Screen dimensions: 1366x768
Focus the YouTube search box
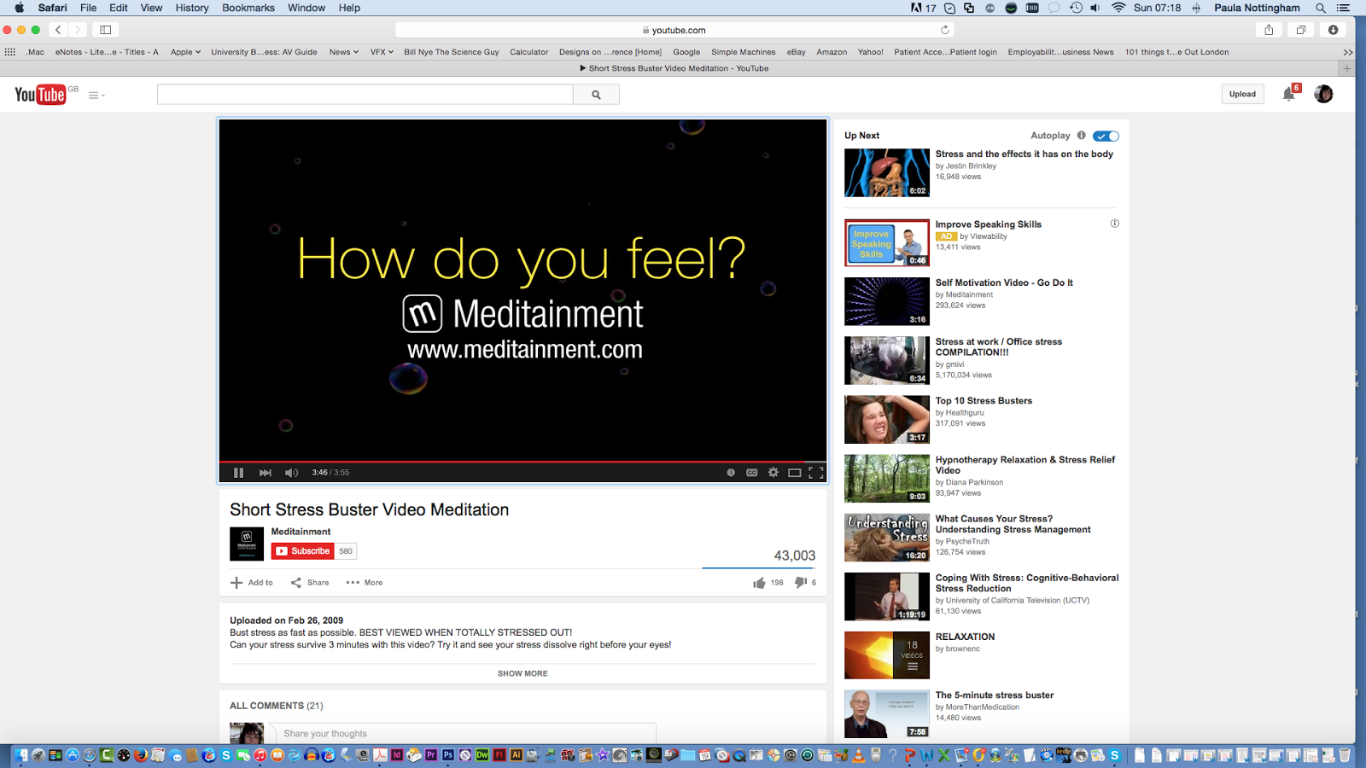(x=365, y=95)
